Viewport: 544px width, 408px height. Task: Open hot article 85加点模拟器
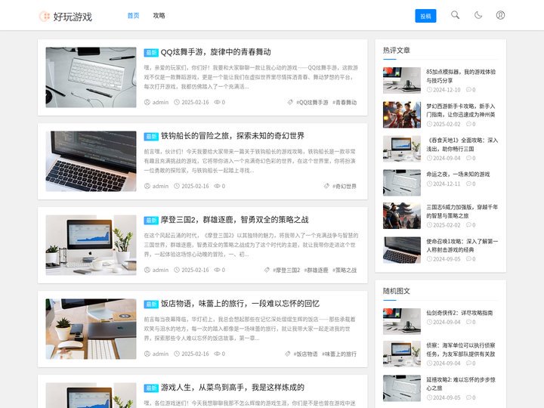(461, 76)
